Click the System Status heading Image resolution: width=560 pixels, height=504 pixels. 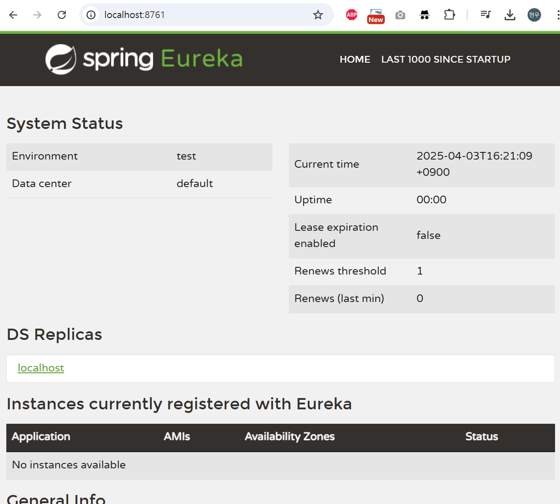[65, 124]
